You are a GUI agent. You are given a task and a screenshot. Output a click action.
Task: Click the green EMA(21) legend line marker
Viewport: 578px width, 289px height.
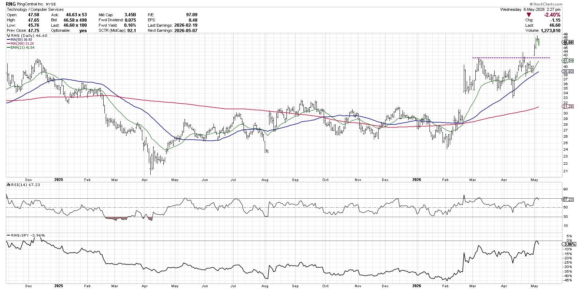(x=9, y=48)
